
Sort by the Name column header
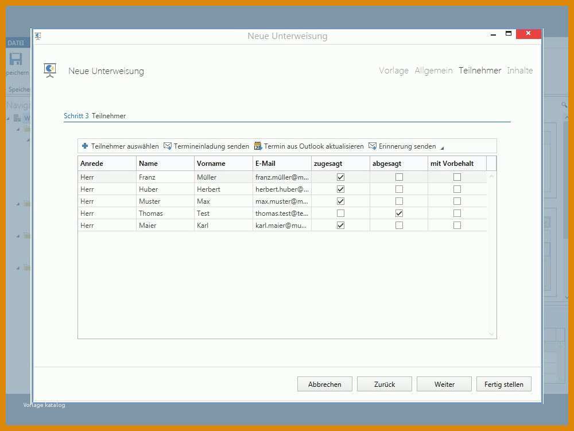(165, 163)
